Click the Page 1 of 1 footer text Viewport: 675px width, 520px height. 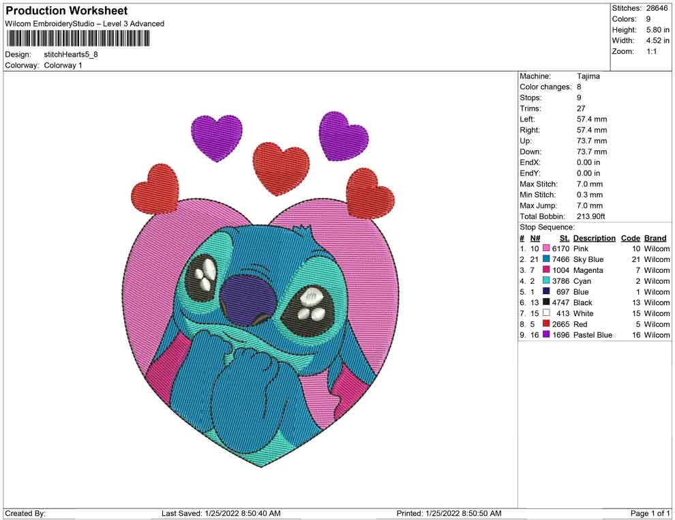pyautogui.click(x=650, y=513)
